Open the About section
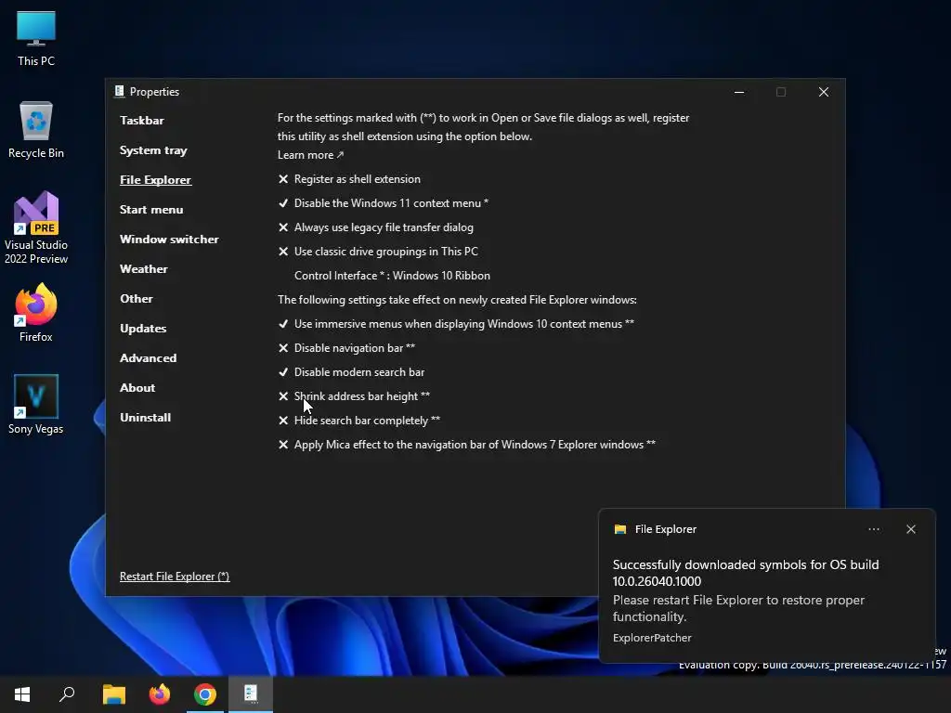The height and width of the screenshot is (713, 951). pyautogui.click(x=137, y=388)
